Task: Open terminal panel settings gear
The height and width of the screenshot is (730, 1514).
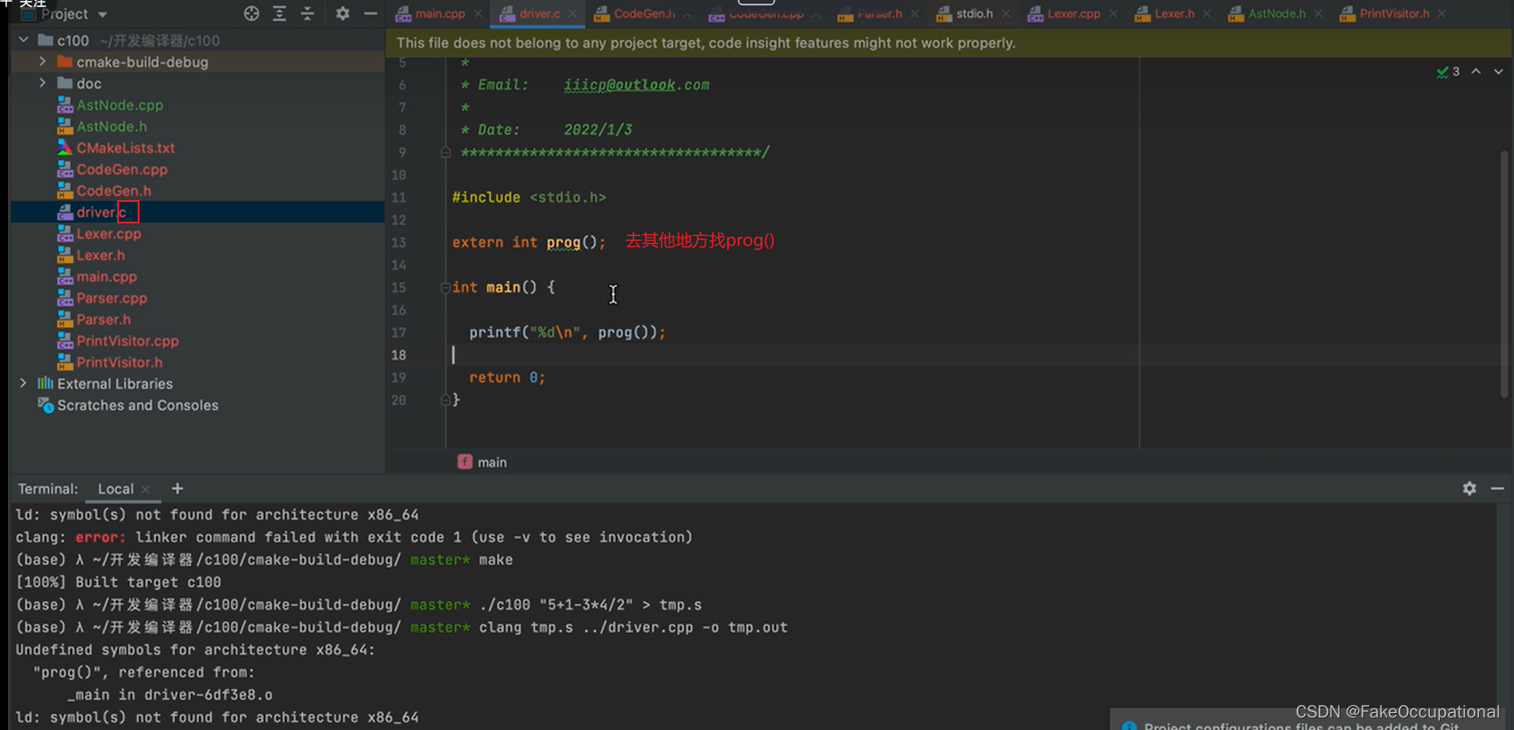Action: (1469, 488)
